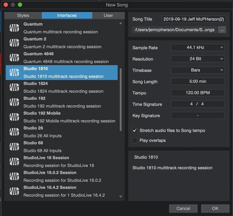Select 'Recording session for StudioLive 16.0.2' text
Viewport: 233px width, 216px height.
click(x=62, y=180)
